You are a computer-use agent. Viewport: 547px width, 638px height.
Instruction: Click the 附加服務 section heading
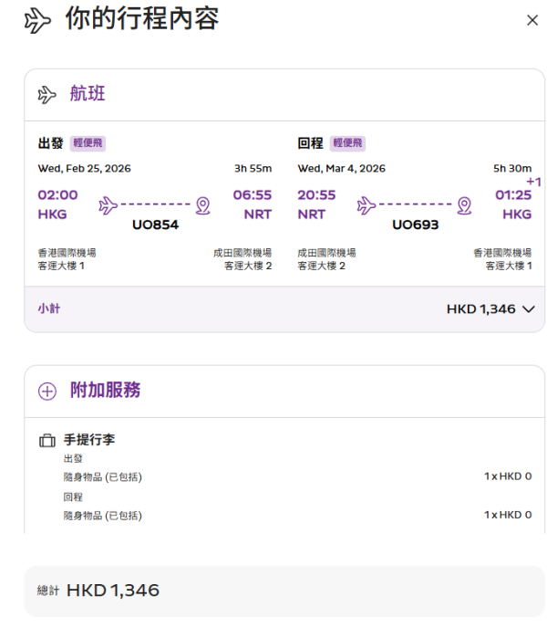pyautogui.click(x=105, y=390)
